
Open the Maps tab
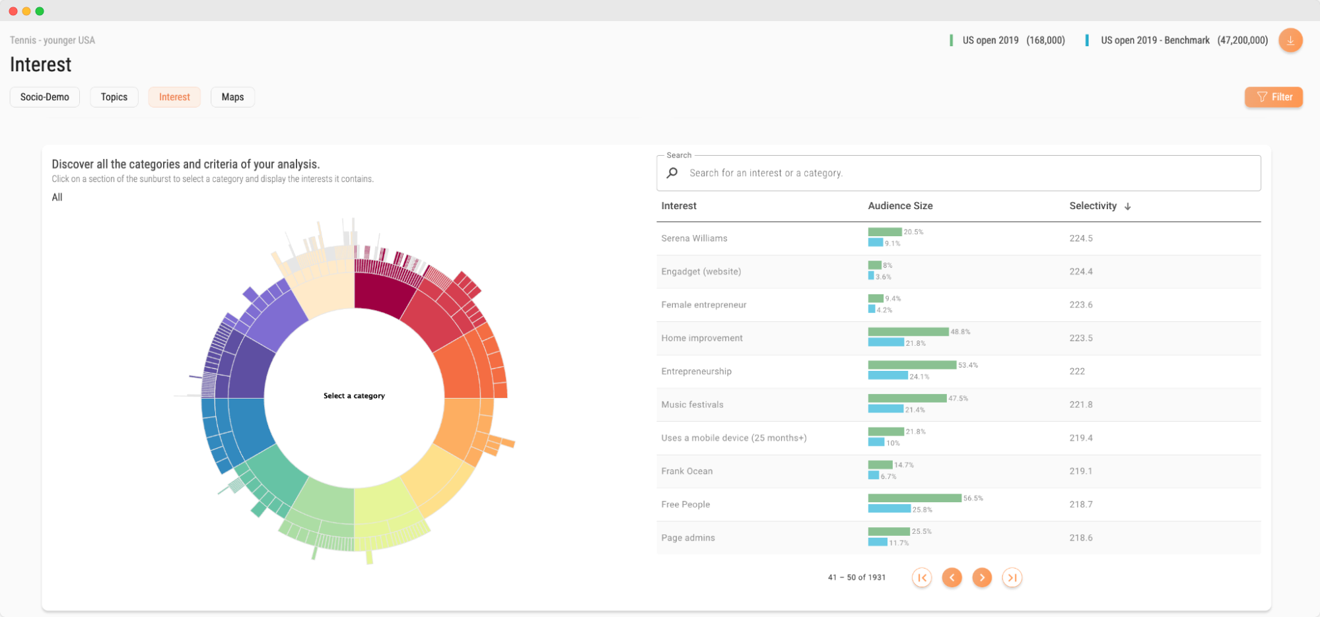click(232, 97)
